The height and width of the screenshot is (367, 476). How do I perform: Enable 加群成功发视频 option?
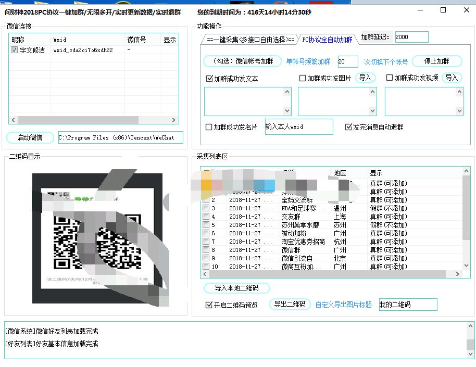(x=389, y=78)
